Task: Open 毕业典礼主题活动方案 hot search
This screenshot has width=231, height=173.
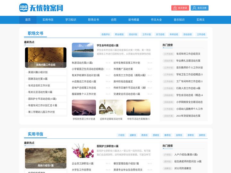Action: click(188, 61)
